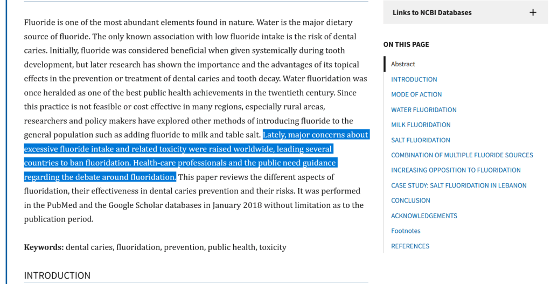Jump to the Footnotes section
This screenshot has width=551, height=284.
tap(406, 231)
